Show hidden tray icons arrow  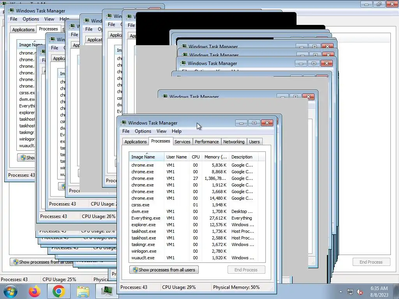[341, 292]
